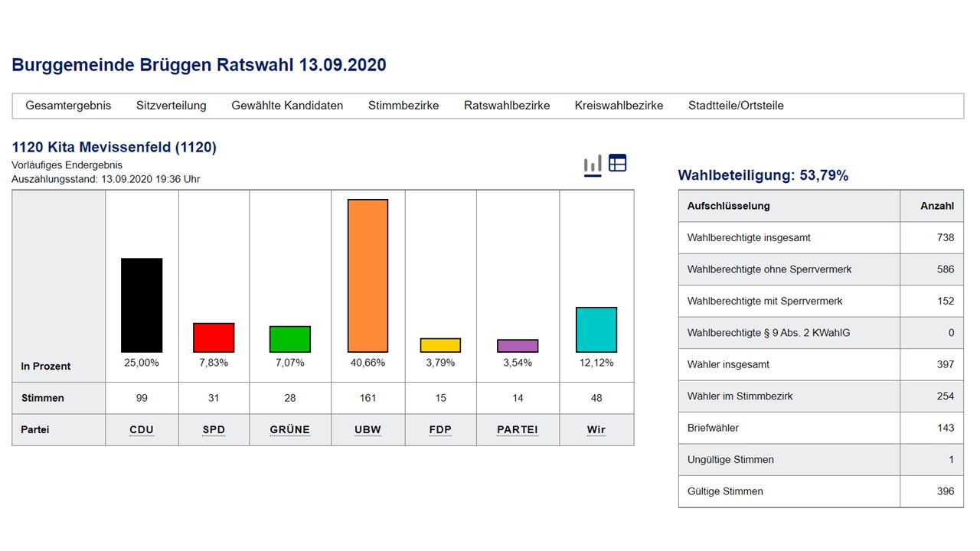The image size is (980, 551).
Task: Open Stadtteile/Ortsteile in navigation bar
Action: (x=736, y=106)
